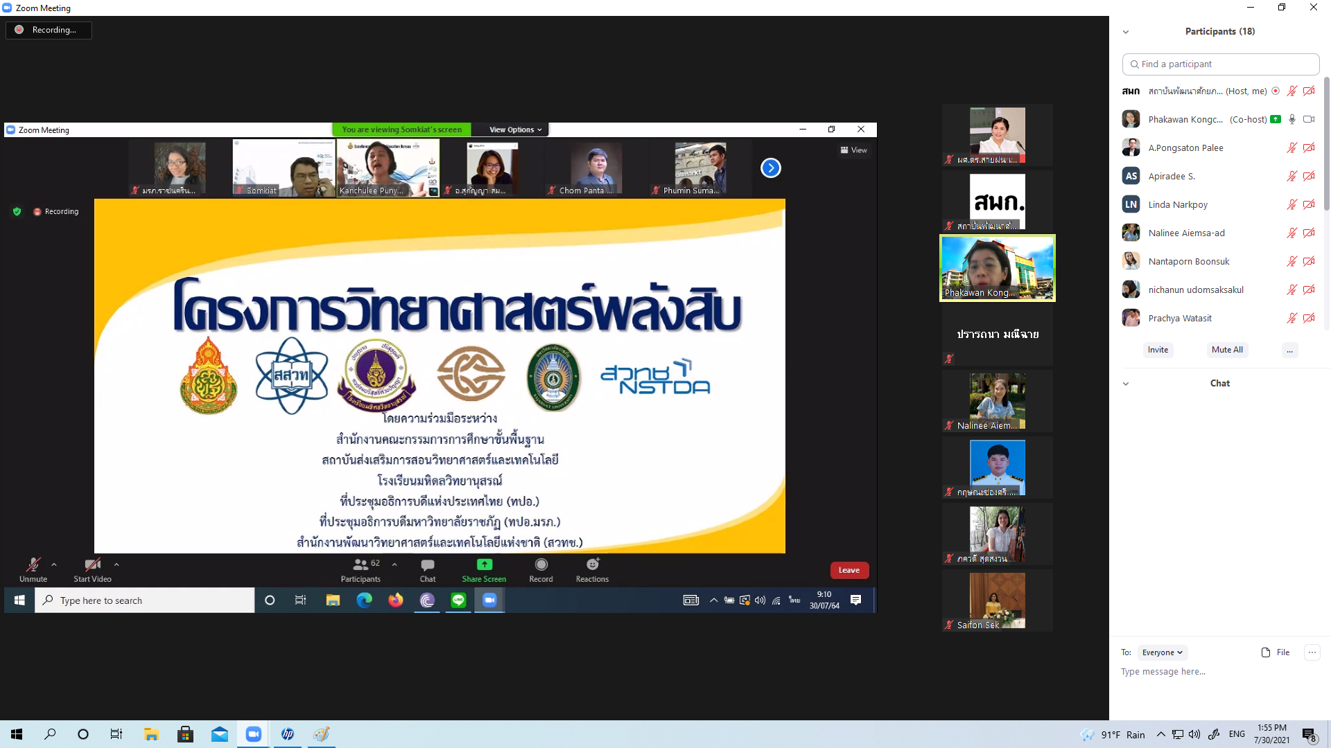Viewport: 1331px width, 748px height.
Task: Open the notification center with badge
Action: (1309, 735)
